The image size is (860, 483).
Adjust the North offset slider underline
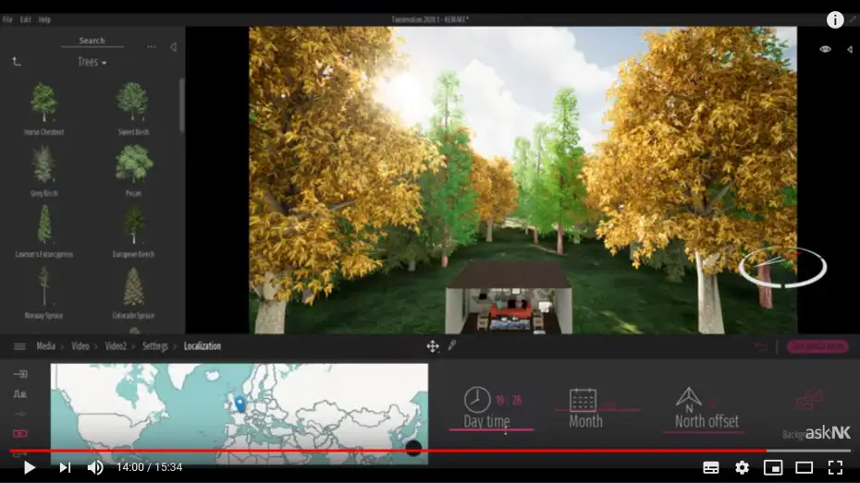click(704, 432)
